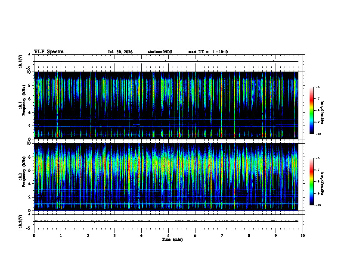The image size is (341, 264).
Task: Click the "0" time axis tick label
Action: 34,236
